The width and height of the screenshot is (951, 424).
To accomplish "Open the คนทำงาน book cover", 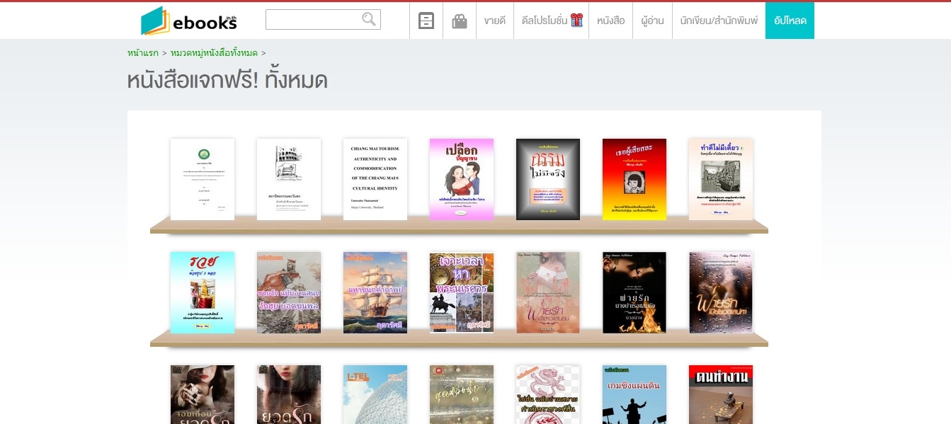I will tap(721, 394).
